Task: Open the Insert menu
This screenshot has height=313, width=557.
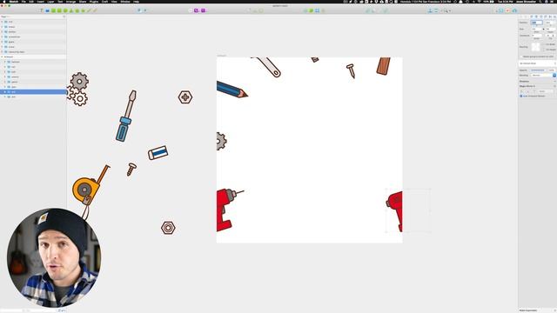Action: tap(41, 2)
